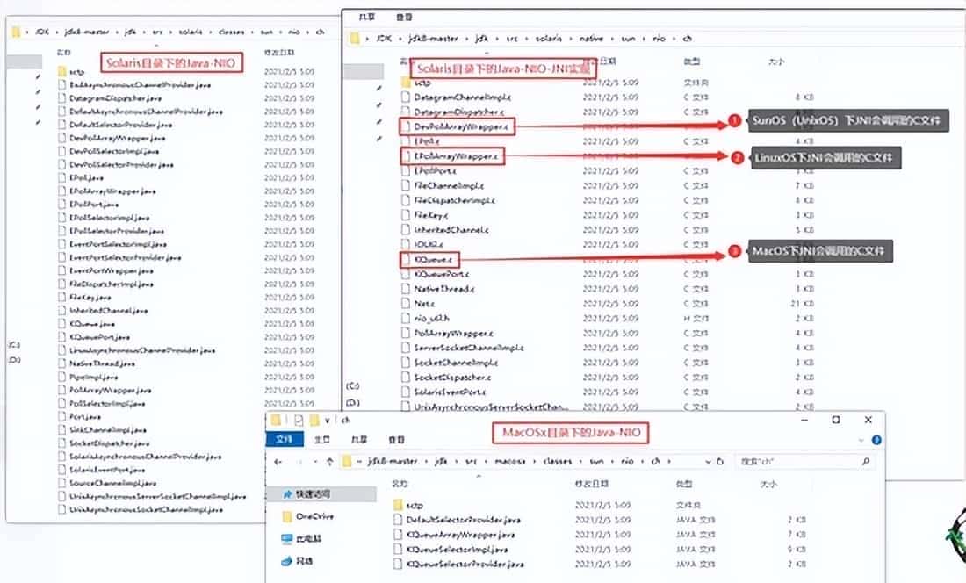
Task: Click the properties icon in the macosx title bar
Action: point(299,421)
